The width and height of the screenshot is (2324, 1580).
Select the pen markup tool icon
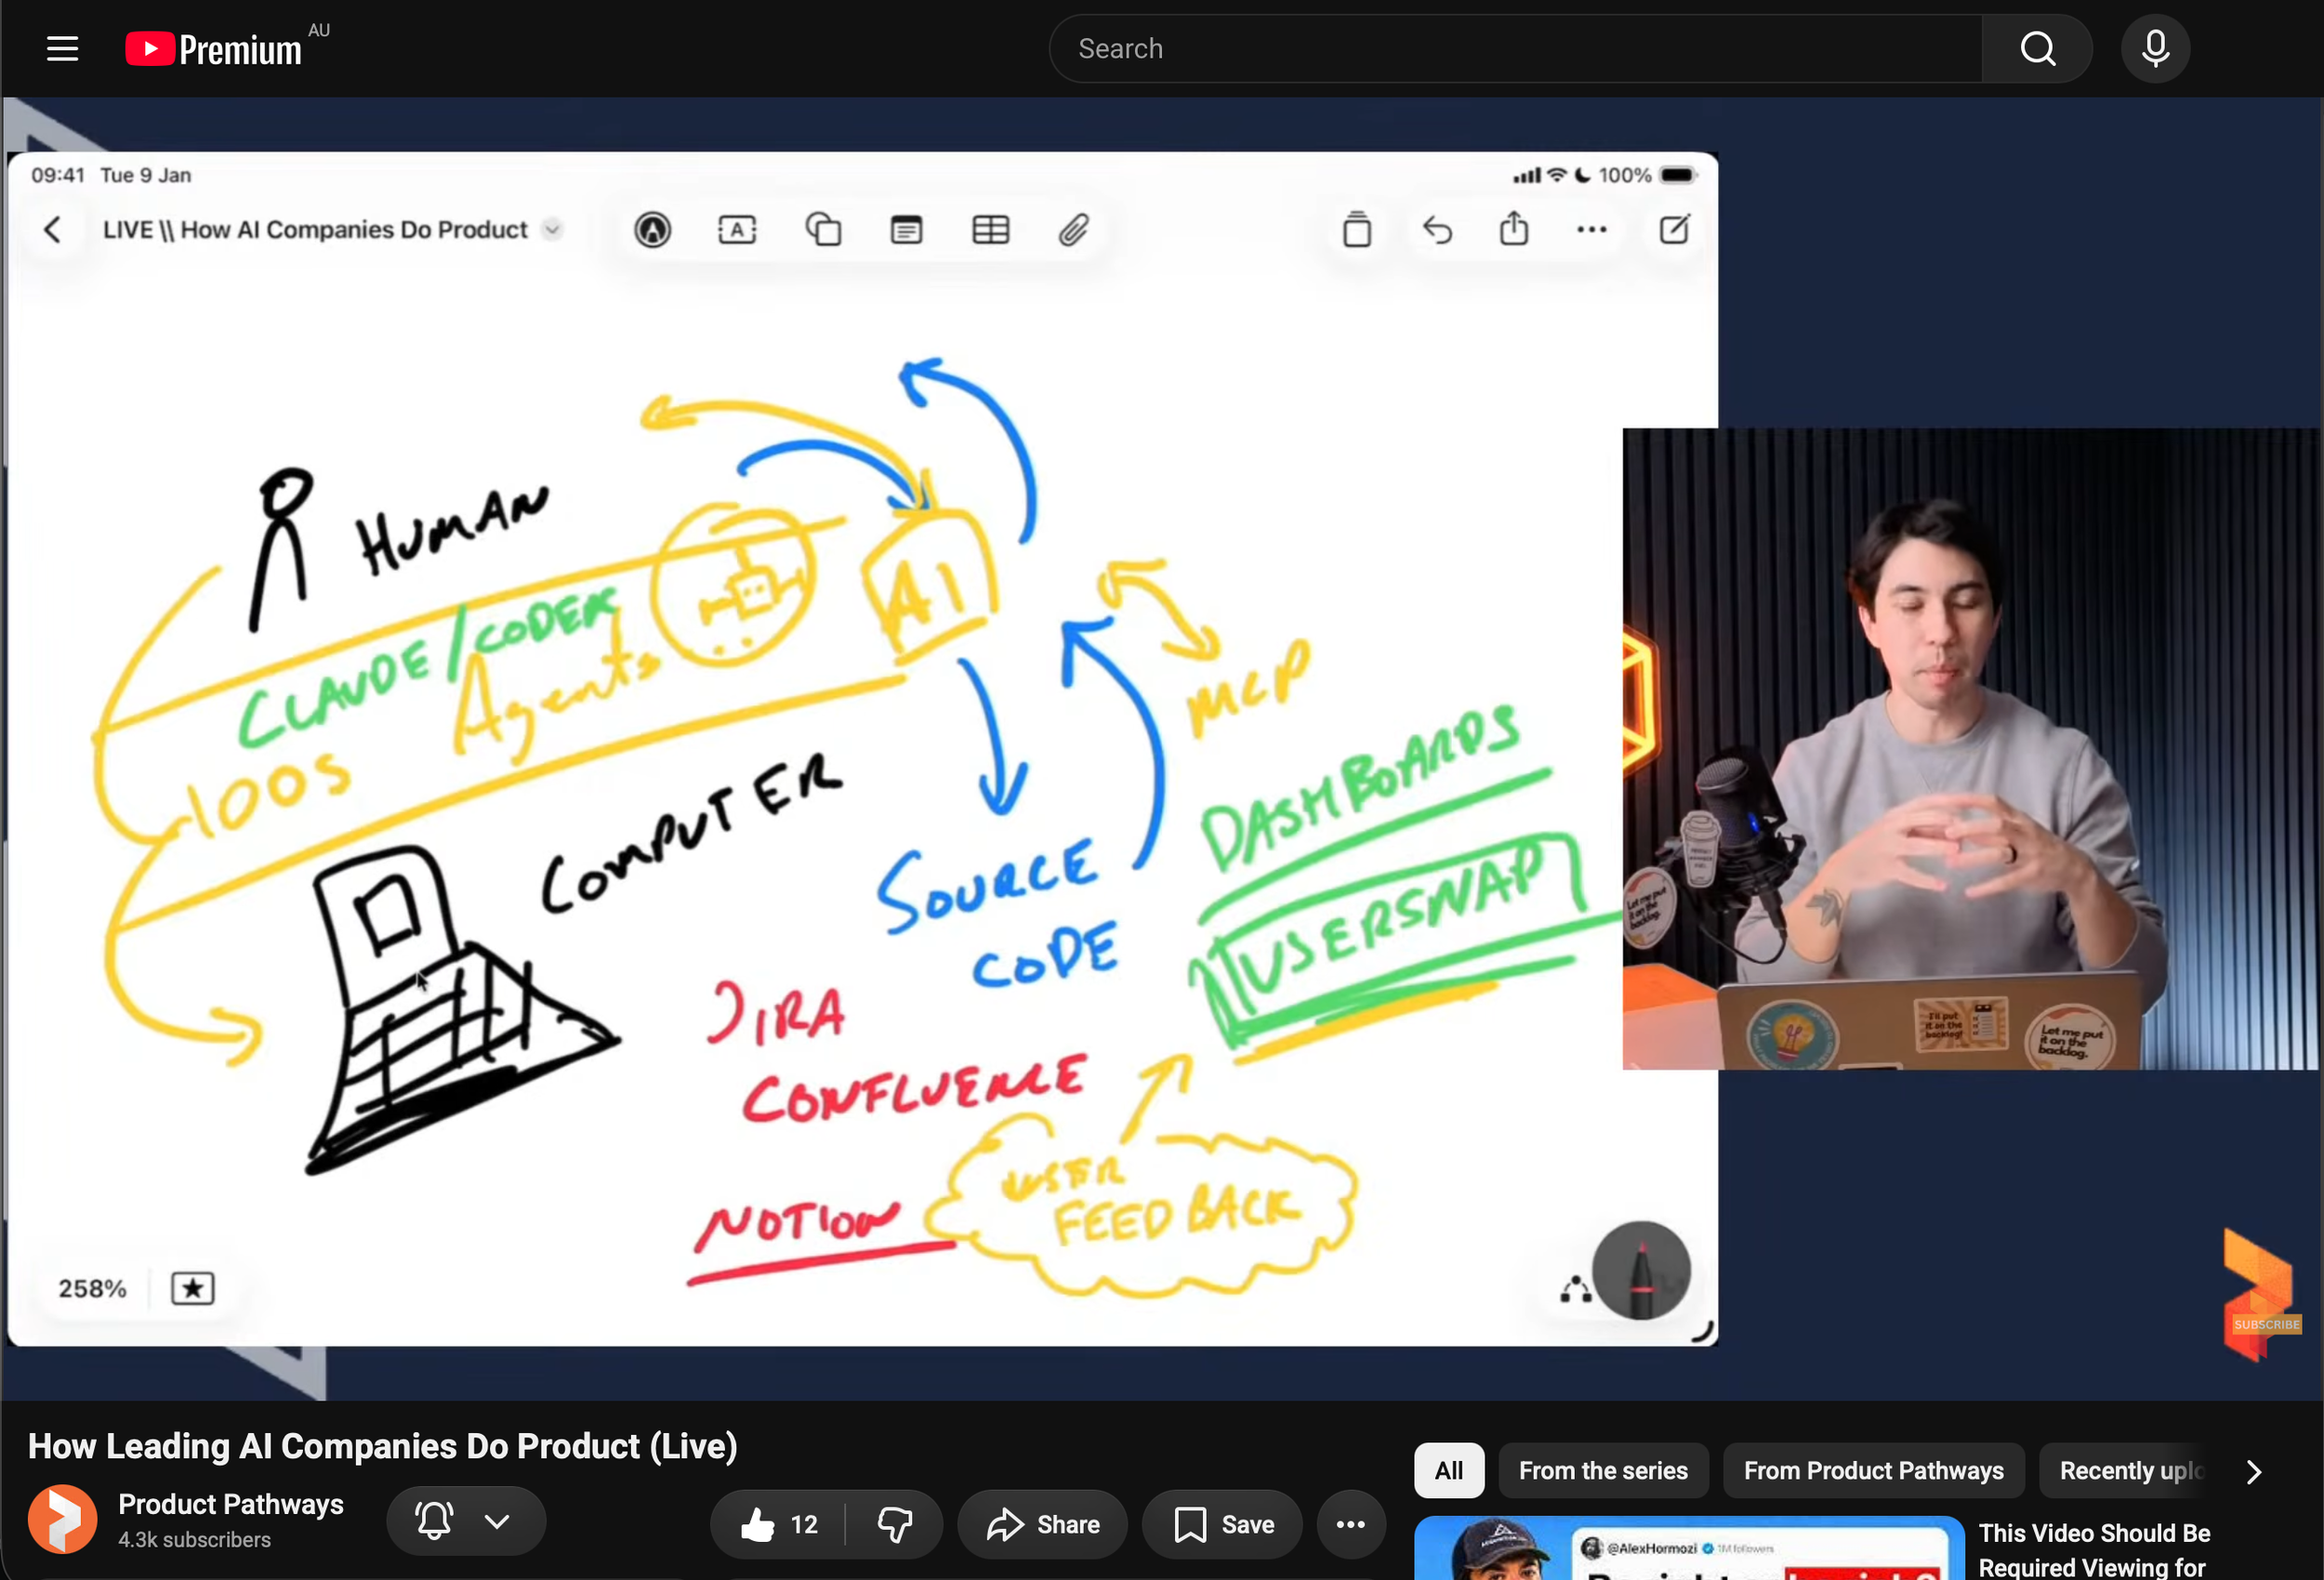[x=652, y=230]
